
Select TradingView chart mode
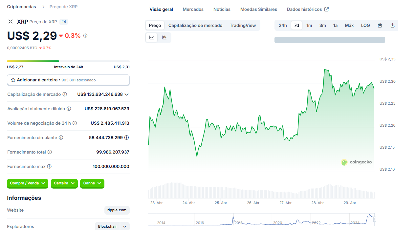tap(243, 25)
